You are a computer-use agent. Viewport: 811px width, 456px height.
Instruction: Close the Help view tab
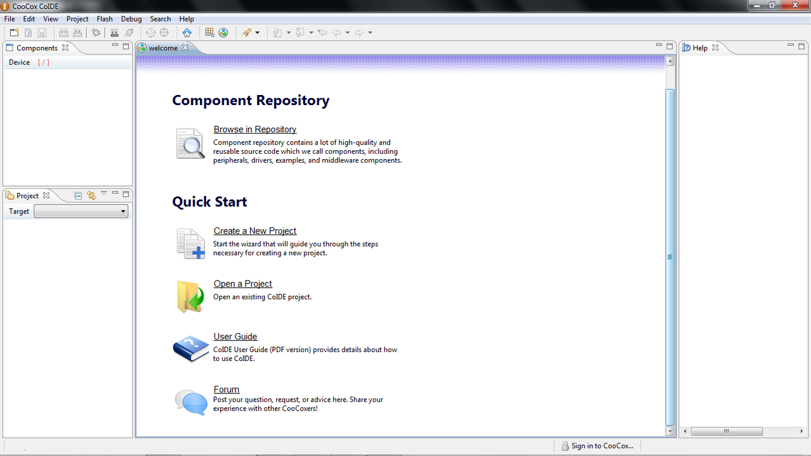point(715,47)
